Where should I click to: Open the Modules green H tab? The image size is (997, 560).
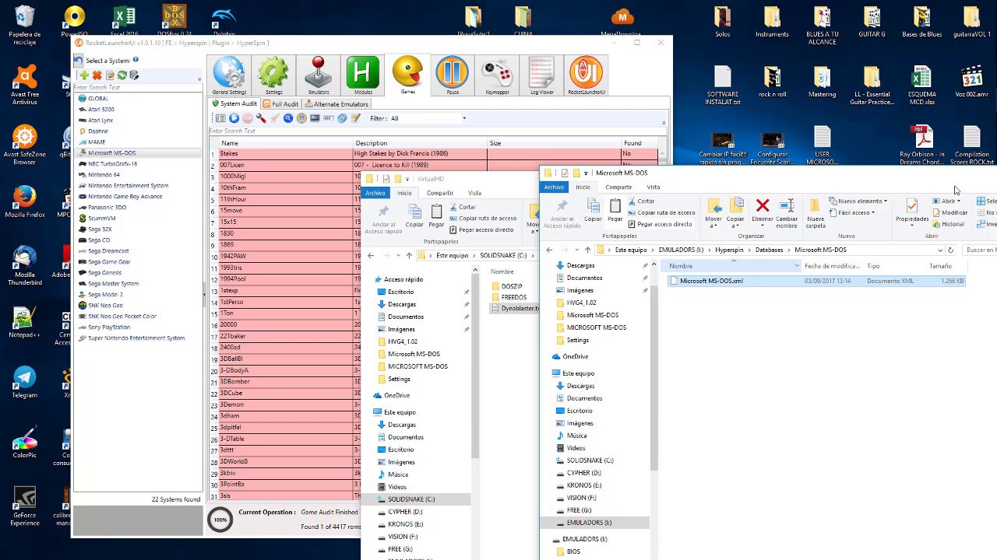(x=362, y=75)
